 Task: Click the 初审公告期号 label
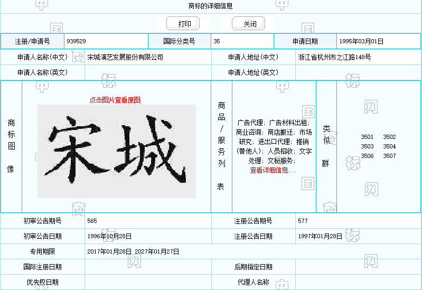pyautogui.click(x=43, y=221)
